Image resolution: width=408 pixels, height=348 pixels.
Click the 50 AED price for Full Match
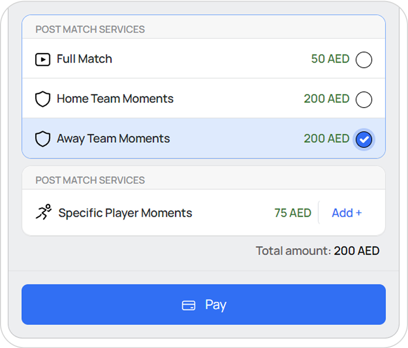(330, 59)
